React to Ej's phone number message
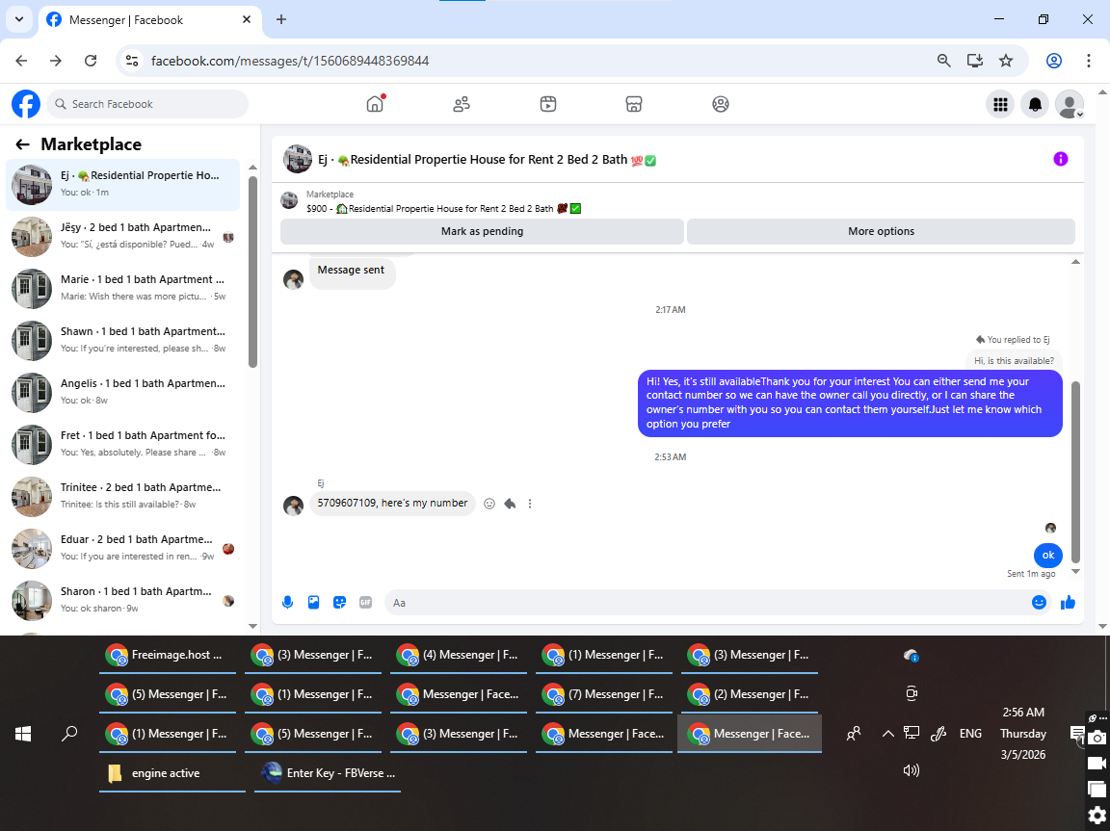Image resolution: width=1110 pixels, height=831 pixels. pyautogui.click(x=489, y=504)
